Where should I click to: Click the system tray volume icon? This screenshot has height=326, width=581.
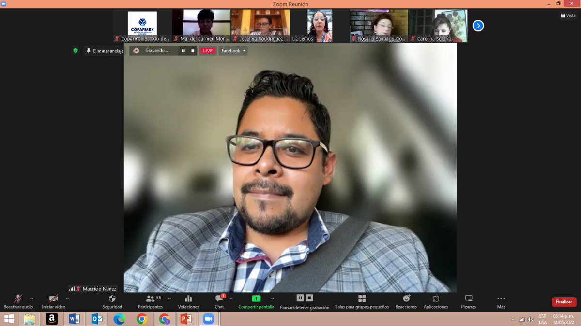click(531, 319)
